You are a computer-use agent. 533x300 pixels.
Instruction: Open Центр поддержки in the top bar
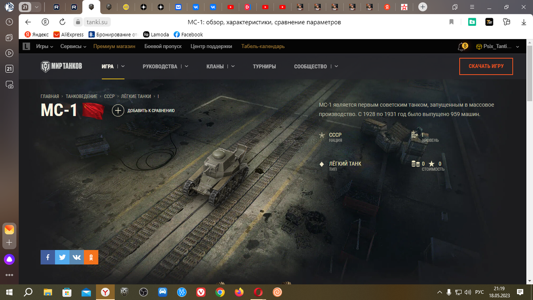pos(211,46)
